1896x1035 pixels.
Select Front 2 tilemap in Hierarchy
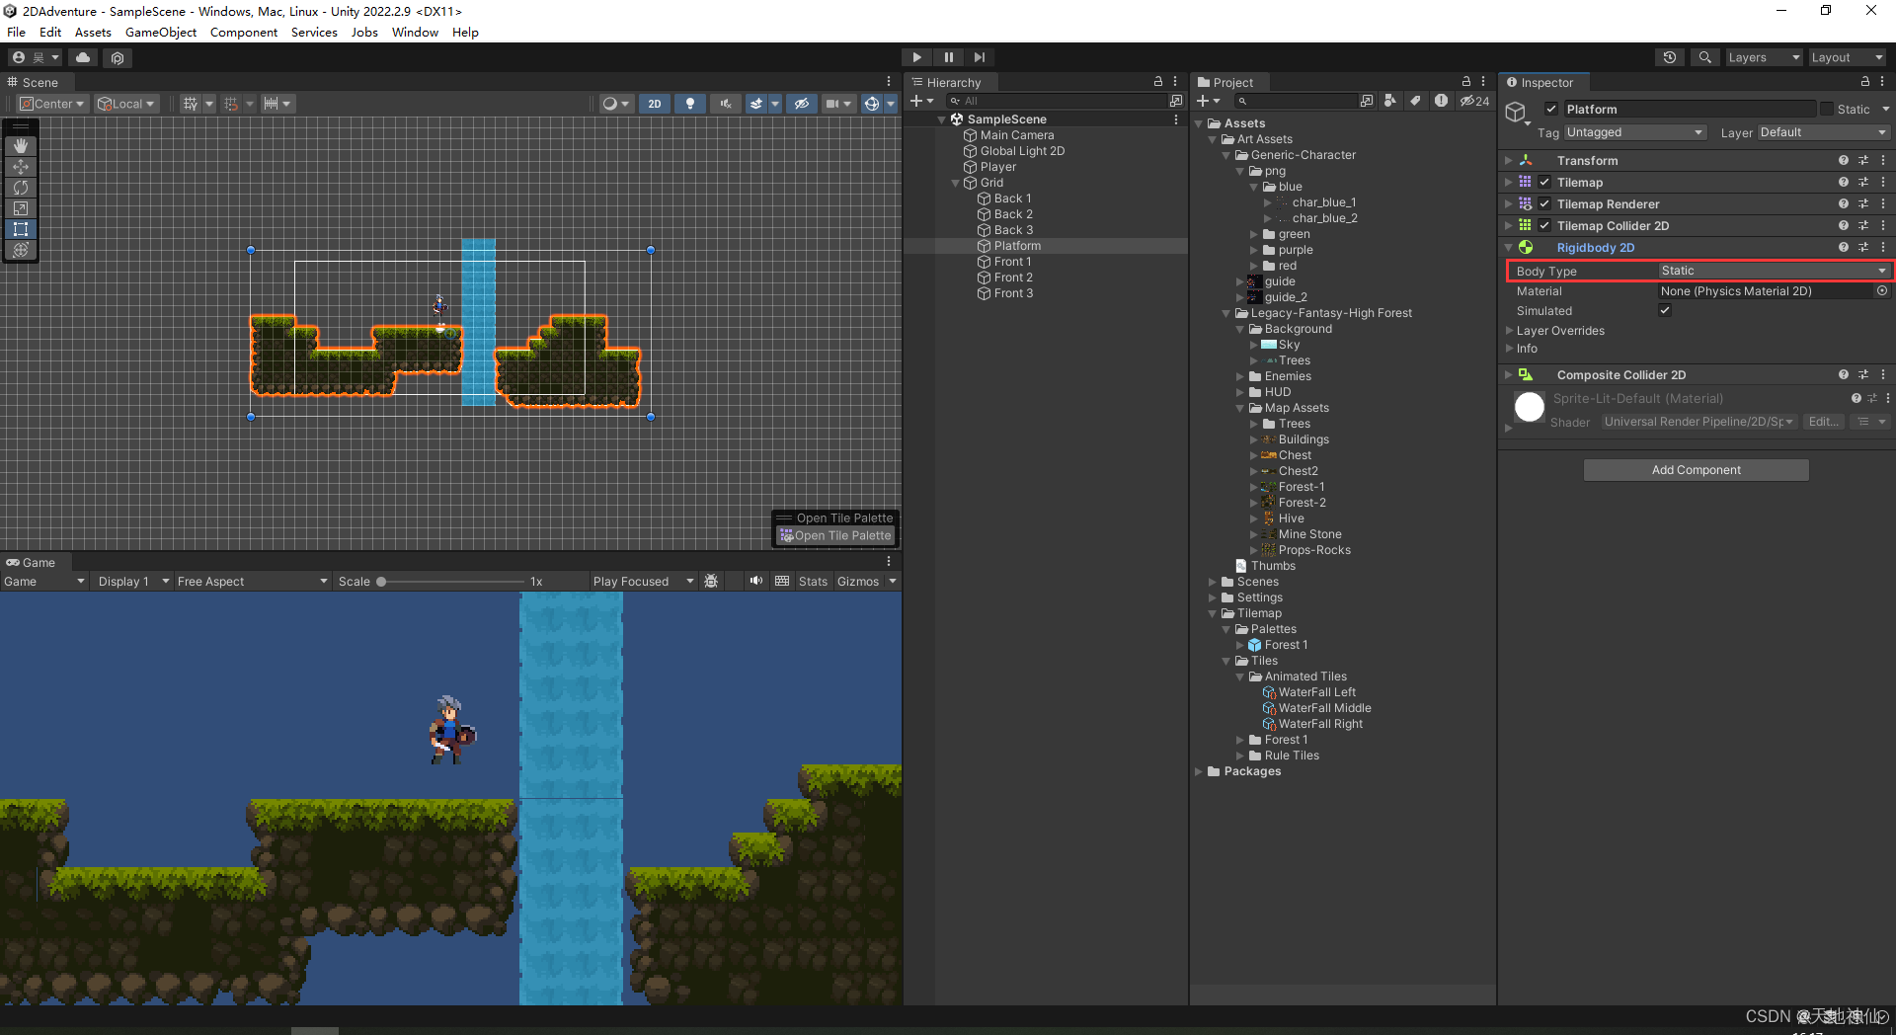point(1013,278)
